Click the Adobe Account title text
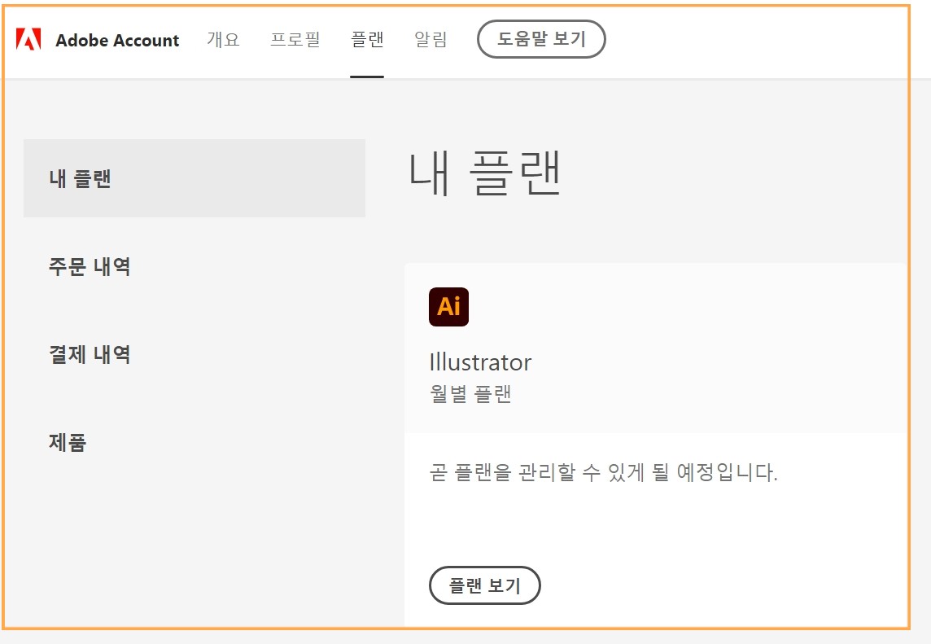931x644 pixels. click(117, 40)
